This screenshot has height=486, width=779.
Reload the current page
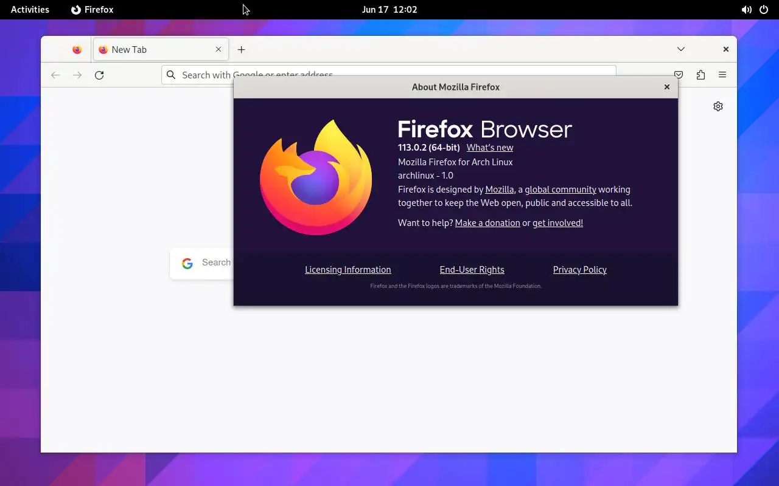click(x=99, y=75)
